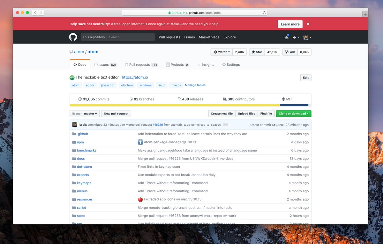The height and width of the screenshot is (244, 383).
Task: Open the Watch dropdown
Action: pyautogui.click(x=222, y=52)
